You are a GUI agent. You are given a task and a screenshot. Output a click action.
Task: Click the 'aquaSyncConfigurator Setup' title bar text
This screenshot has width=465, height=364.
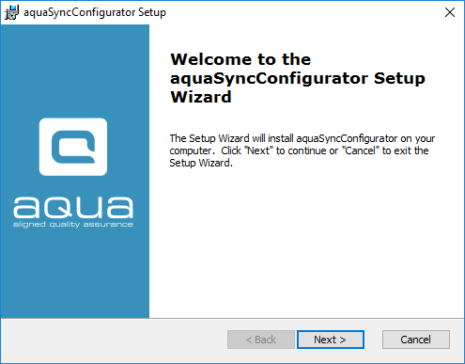coord(95,12)
